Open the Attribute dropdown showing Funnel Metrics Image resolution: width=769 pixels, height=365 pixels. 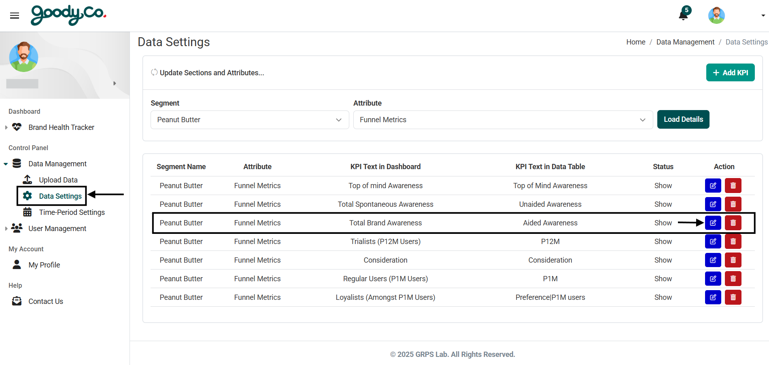click(503, 120)
